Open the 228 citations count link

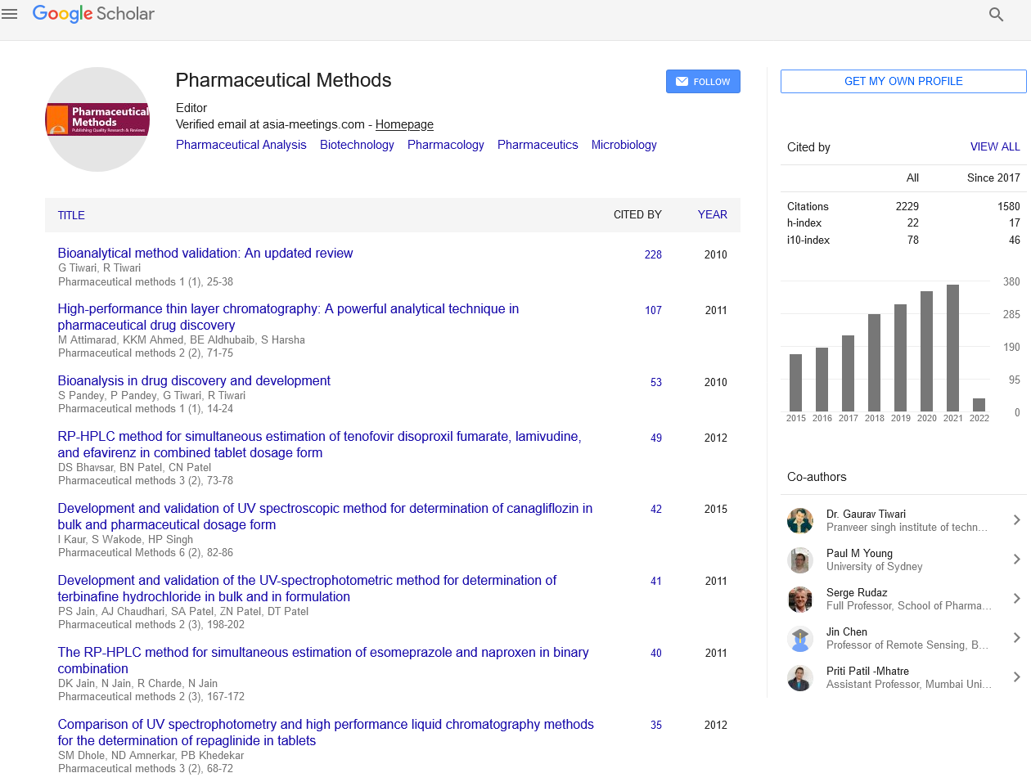[653, 254]
